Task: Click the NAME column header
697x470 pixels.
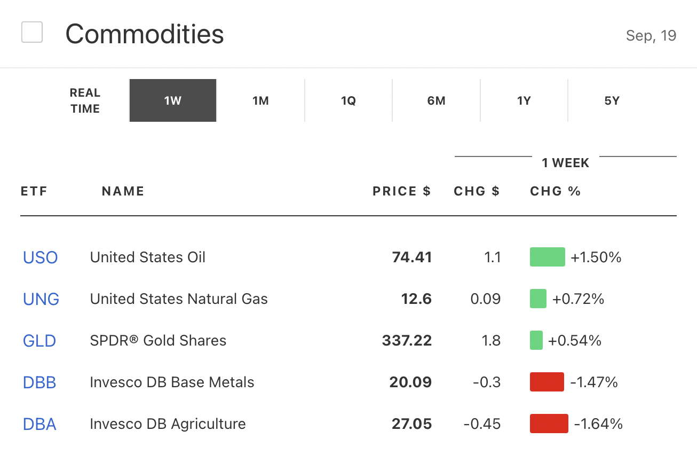Action: click(123, 191)
